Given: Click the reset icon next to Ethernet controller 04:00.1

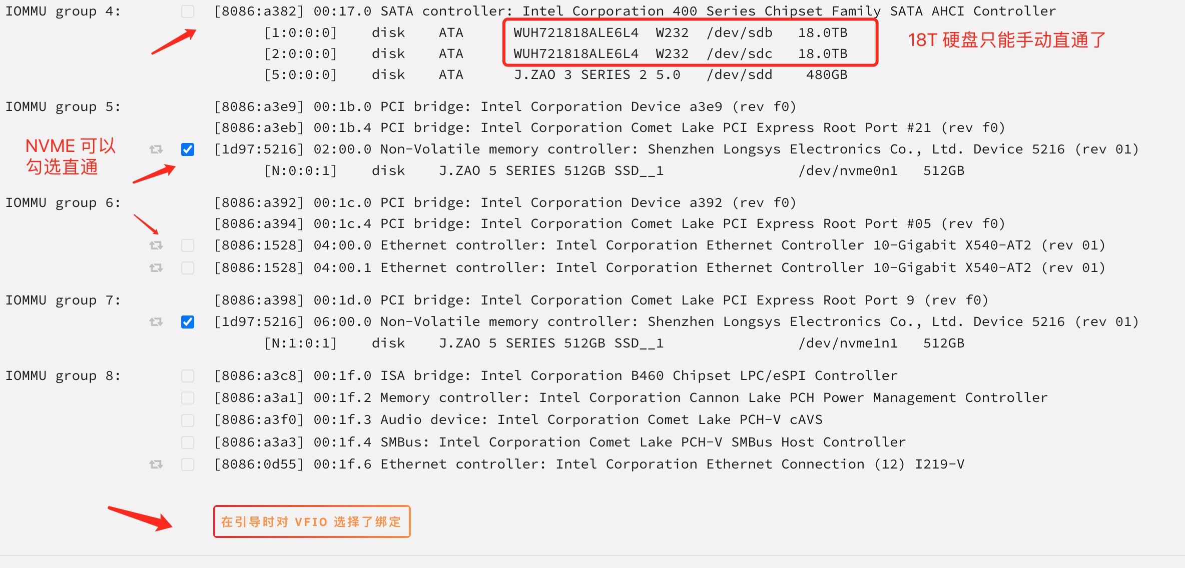Looking at the screenshot, I should click(x=156, y=267).
